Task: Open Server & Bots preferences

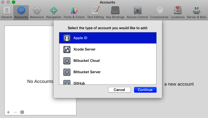Action: click(x=197, y=13)
